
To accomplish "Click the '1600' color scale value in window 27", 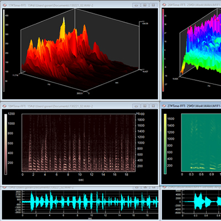I will coord(171,119).
